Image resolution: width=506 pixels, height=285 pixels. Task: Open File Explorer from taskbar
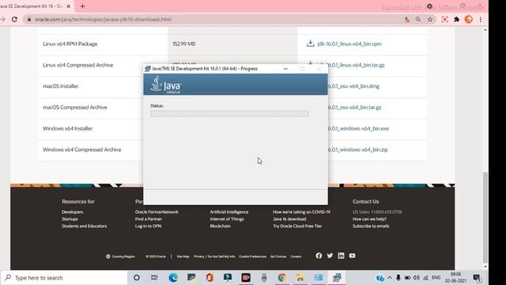coord(300,278)
